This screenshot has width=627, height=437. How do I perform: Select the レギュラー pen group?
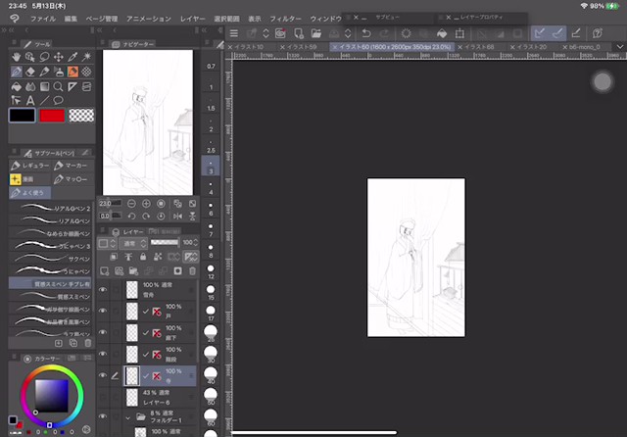30,166
